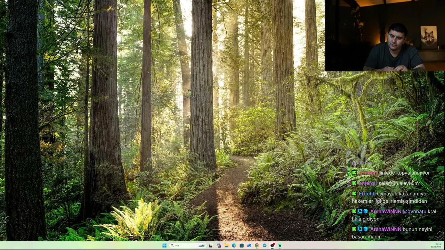Image resolution: width=445 pixels, height=250 pixels.
Task: Click the Kick badge beside Erdohh
Action: tap(354, 194)
